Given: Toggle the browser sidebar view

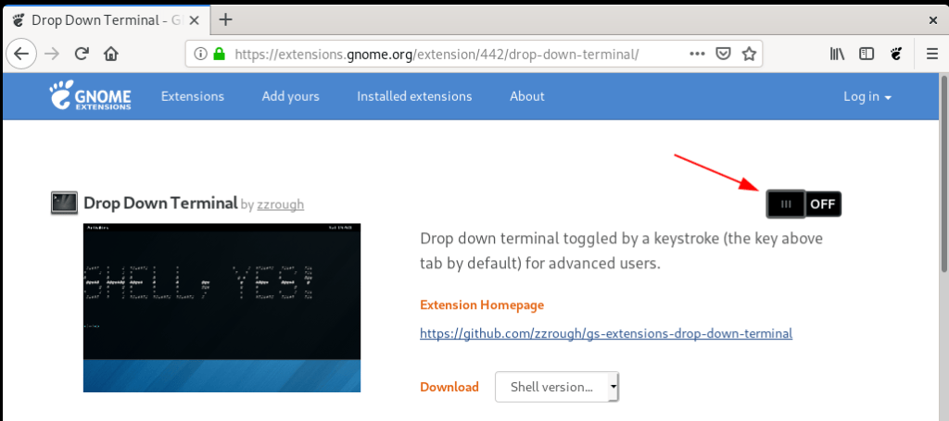Looking at the screenshot, I should pyautogui.click(x=867, y=54).
